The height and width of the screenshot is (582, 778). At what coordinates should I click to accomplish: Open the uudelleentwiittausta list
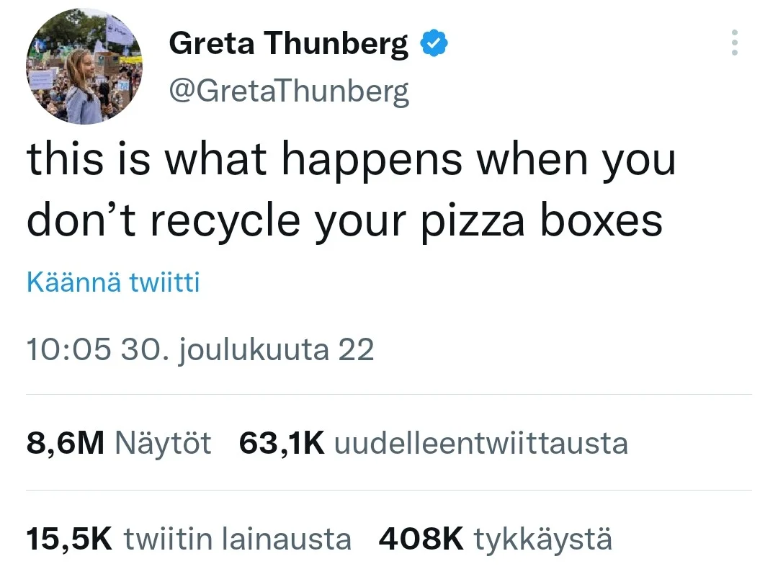pos(481,443)
